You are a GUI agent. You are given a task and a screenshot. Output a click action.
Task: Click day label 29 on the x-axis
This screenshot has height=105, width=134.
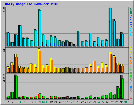tap(118, 102)
